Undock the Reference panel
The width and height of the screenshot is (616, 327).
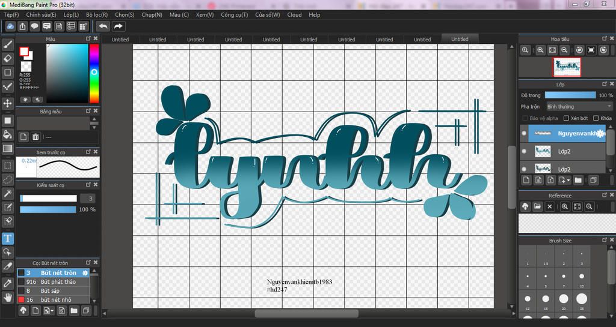coord(605,194)
